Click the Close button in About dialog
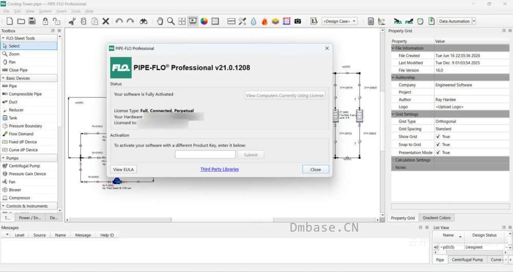Screen dimensions: 513x272 [315, 170]
